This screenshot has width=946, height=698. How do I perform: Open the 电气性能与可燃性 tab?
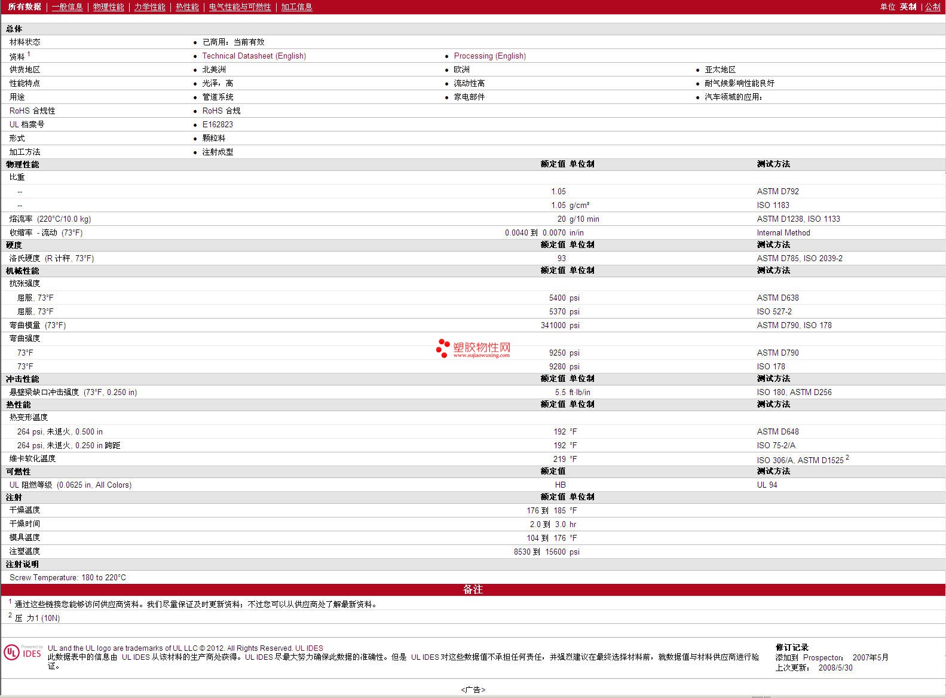click(240, 7)
